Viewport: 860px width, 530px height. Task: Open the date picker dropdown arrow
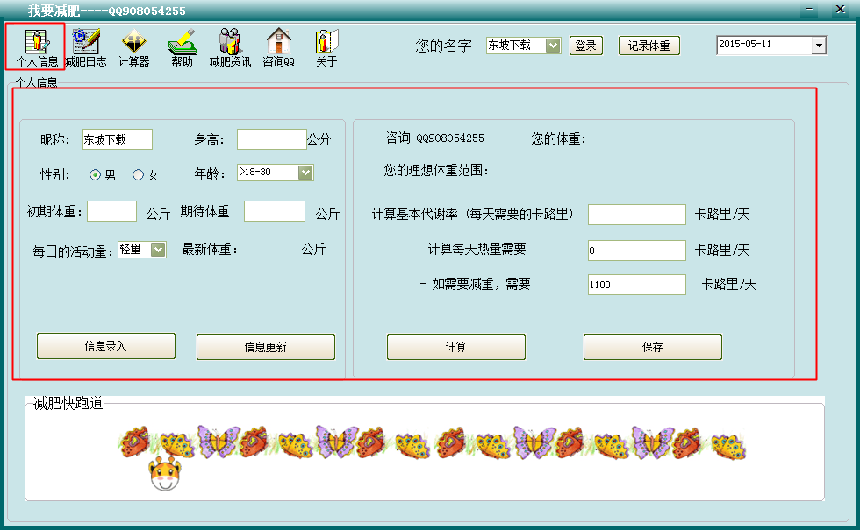tap(819, 46)
